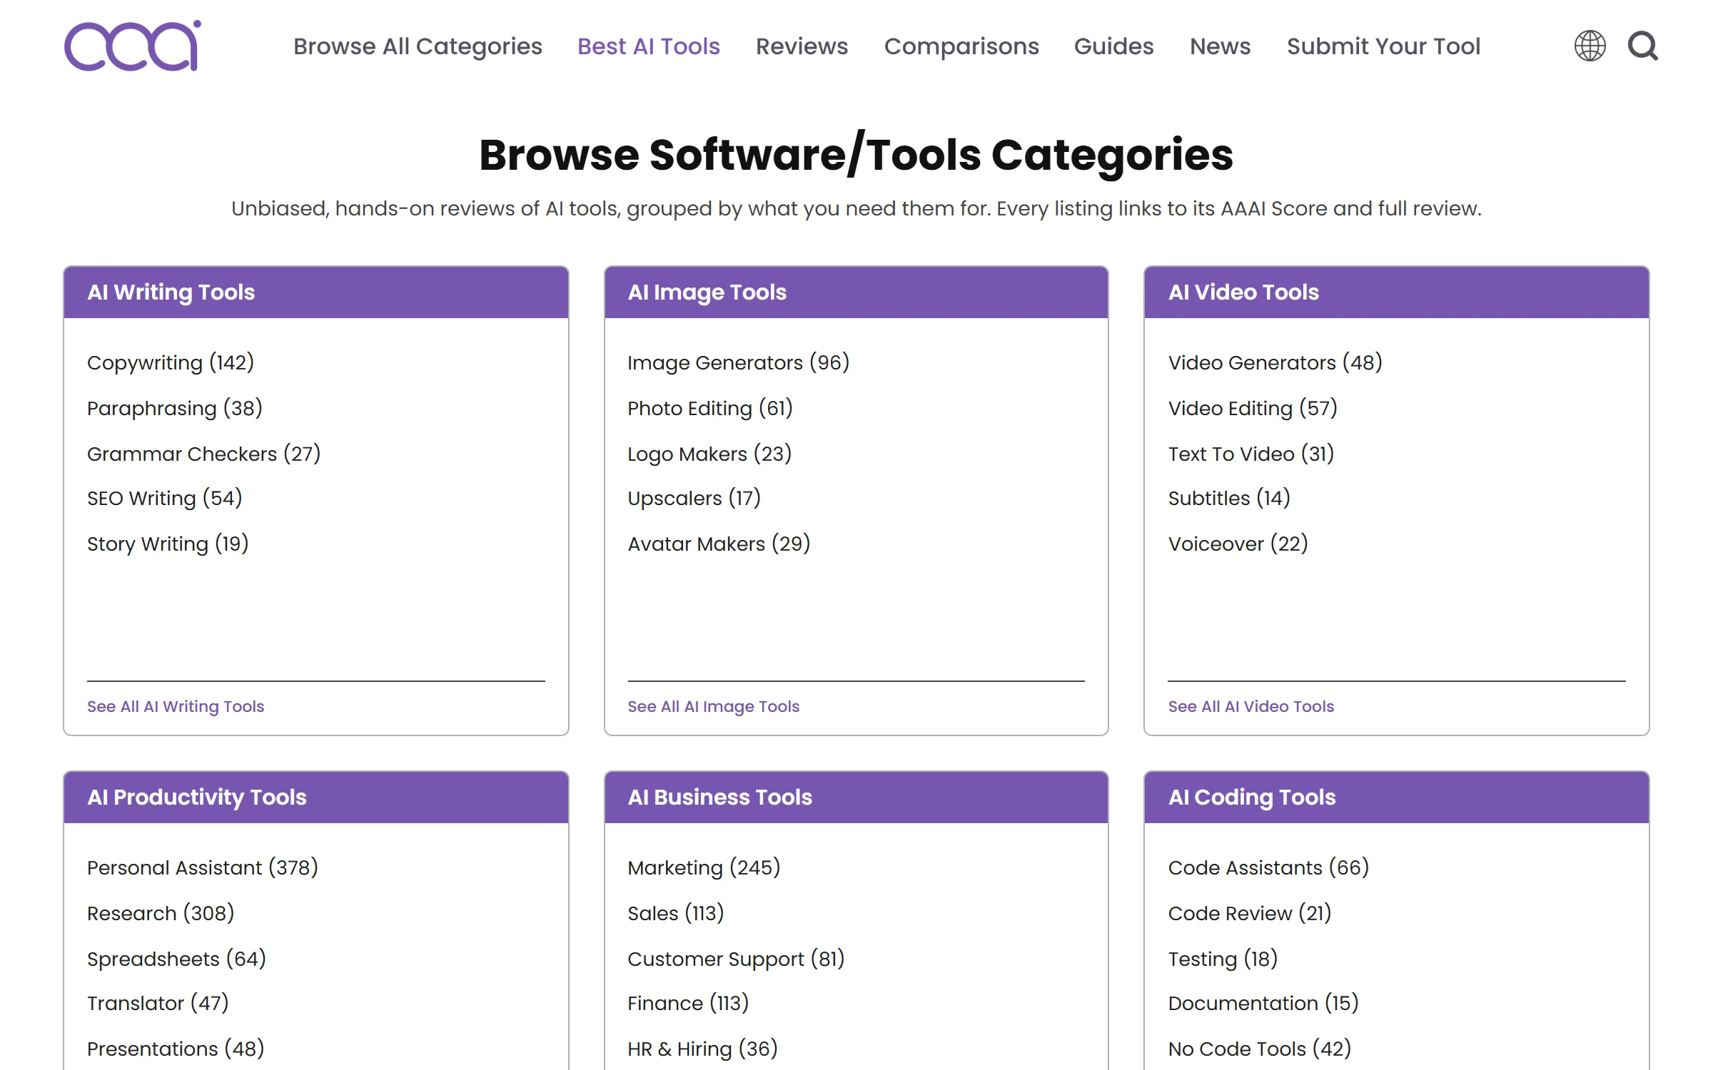Open Documentation (15) category
The width and height of the screenshot is (1713, 1070).
[1263, 1003]
